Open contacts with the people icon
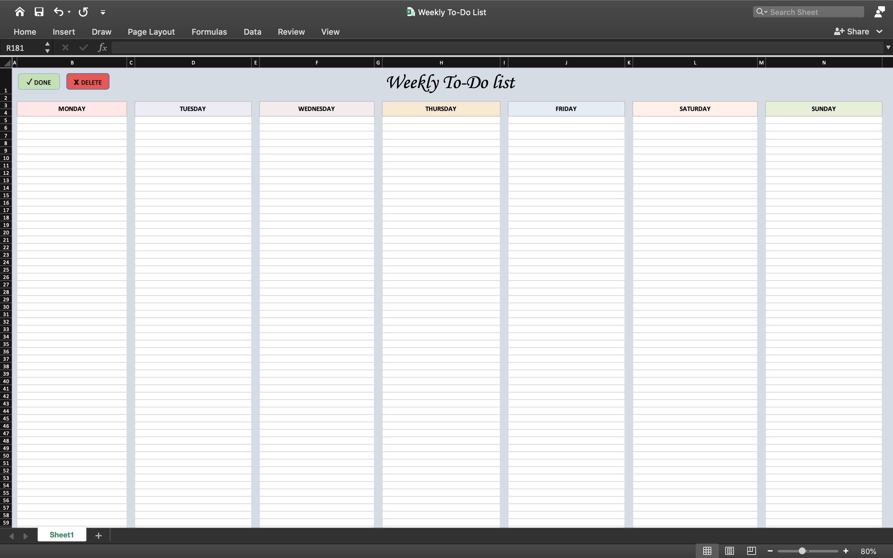893x558 pixels. click(880, 11)
